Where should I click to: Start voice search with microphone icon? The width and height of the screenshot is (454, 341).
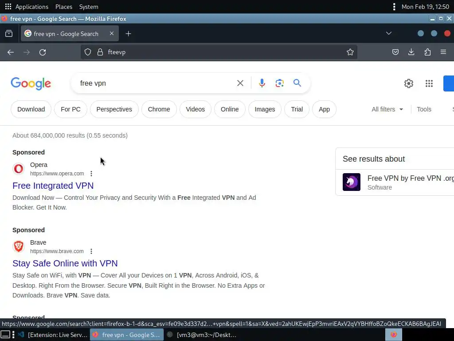[x=262, y=83]
